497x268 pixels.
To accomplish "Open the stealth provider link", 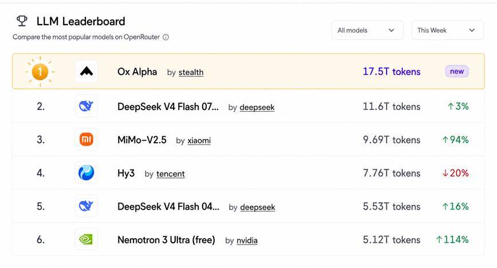I will (191, 72).
